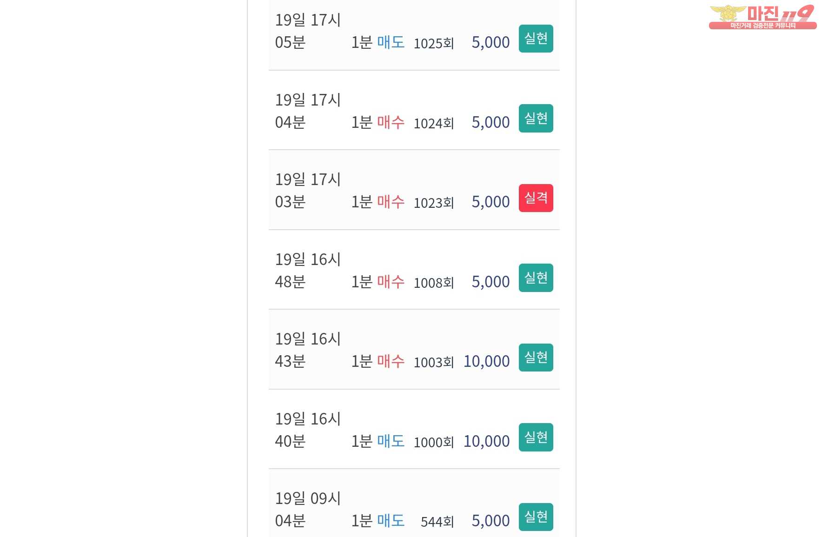Click the 실현 badge for round 1025회
The image size is (822, 537).
[x=536, y=39]
